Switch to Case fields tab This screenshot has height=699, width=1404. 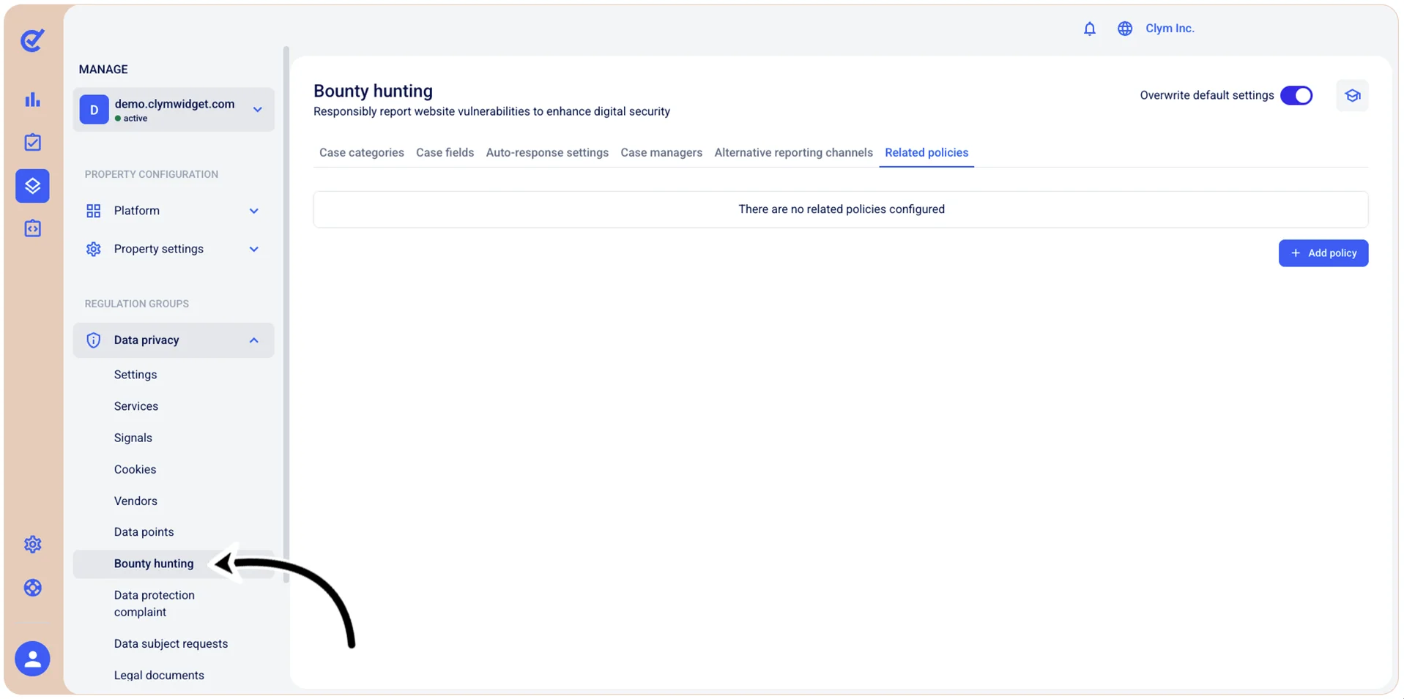coord(445,152)
